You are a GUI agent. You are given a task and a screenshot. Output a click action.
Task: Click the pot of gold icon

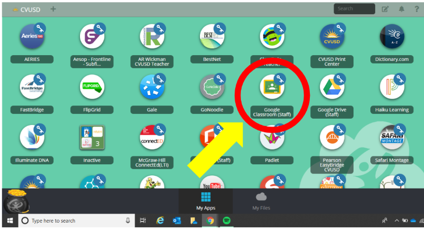[16, 201]
